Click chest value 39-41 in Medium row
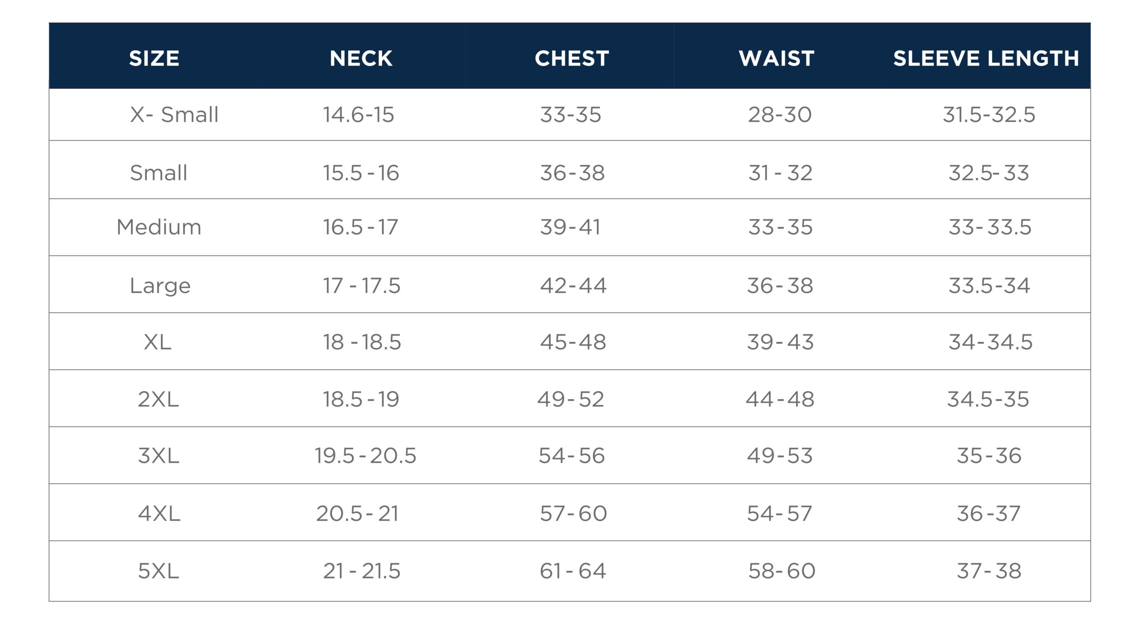The image size is (1137, 620). 570,228
